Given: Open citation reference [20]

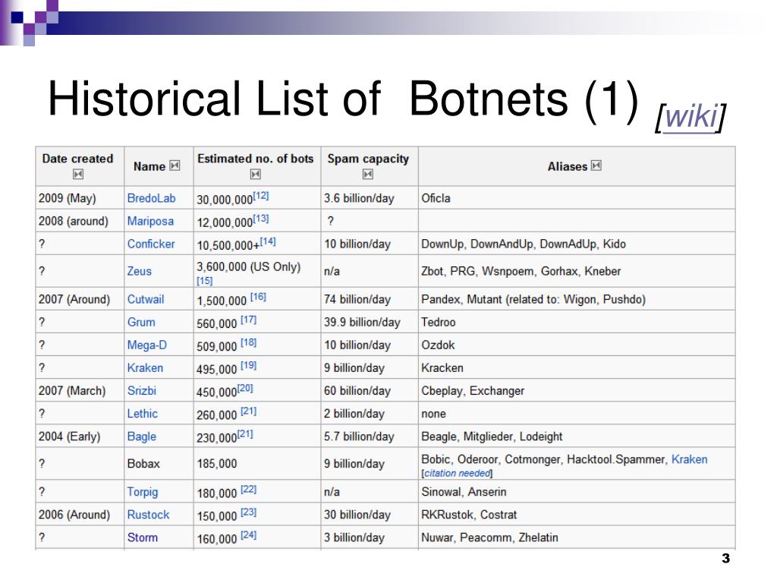Looking at the screenshot, I should click(245, 388).
